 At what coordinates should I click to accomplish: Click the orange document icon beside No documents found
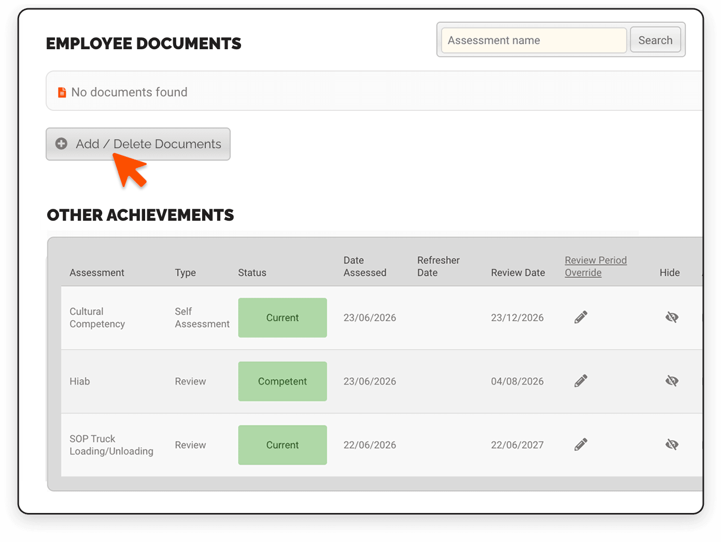62,92
